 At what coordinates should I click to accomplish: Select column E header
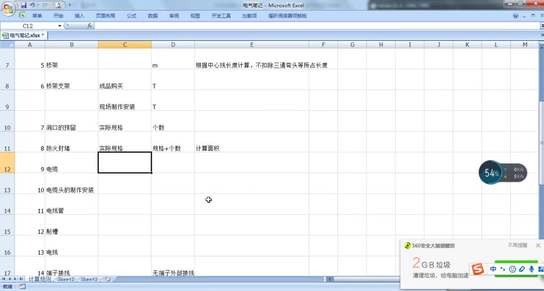click(252, 45)
